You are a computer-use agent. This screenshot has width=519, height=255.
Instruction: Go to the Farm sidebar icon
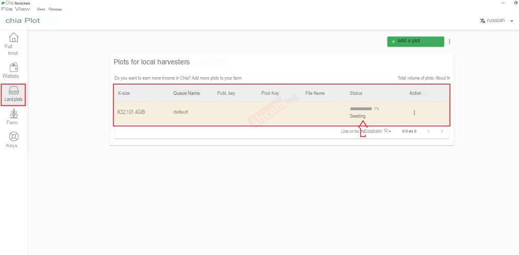(x=14, y=114)
